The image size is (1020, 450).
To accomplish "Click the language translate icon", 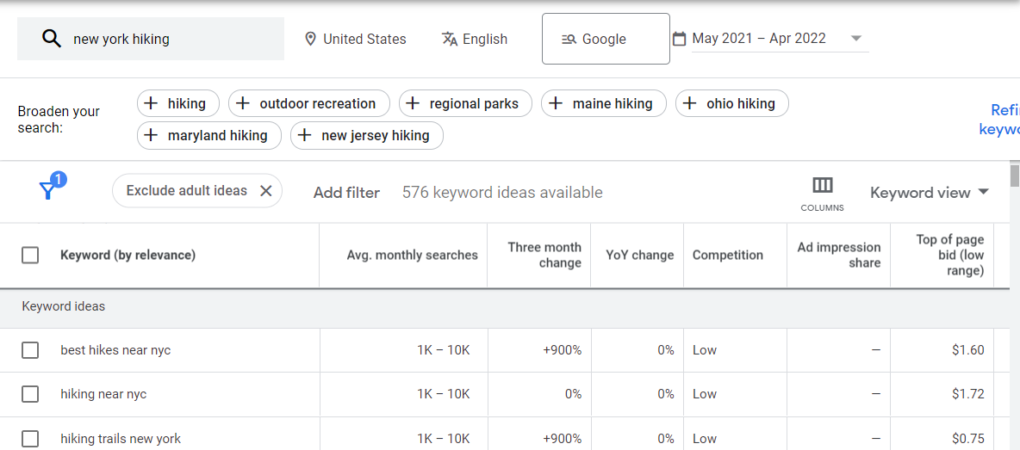I will coord(450,39).
